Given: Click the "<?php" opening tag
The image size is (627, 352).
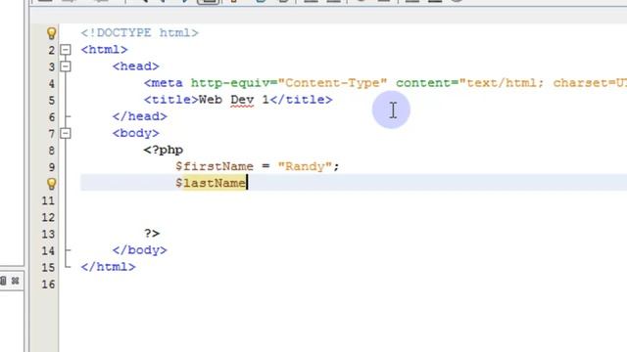Looking at the screenshot, I should click(164, 150).
